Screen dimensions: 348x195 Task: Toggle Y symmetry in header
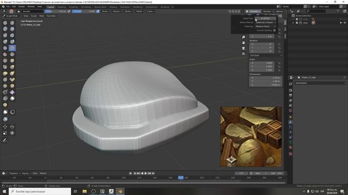tap(236, 11)
